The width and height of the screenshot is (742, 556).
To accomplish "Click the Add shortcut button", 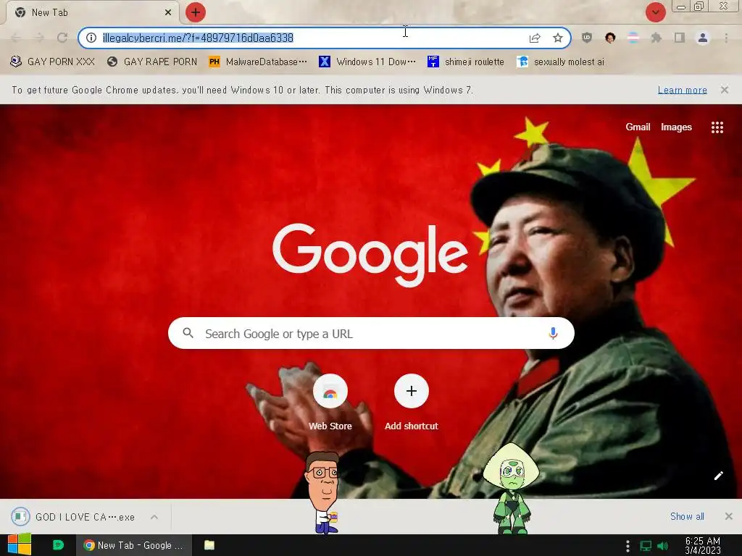I will pos(412,403).
